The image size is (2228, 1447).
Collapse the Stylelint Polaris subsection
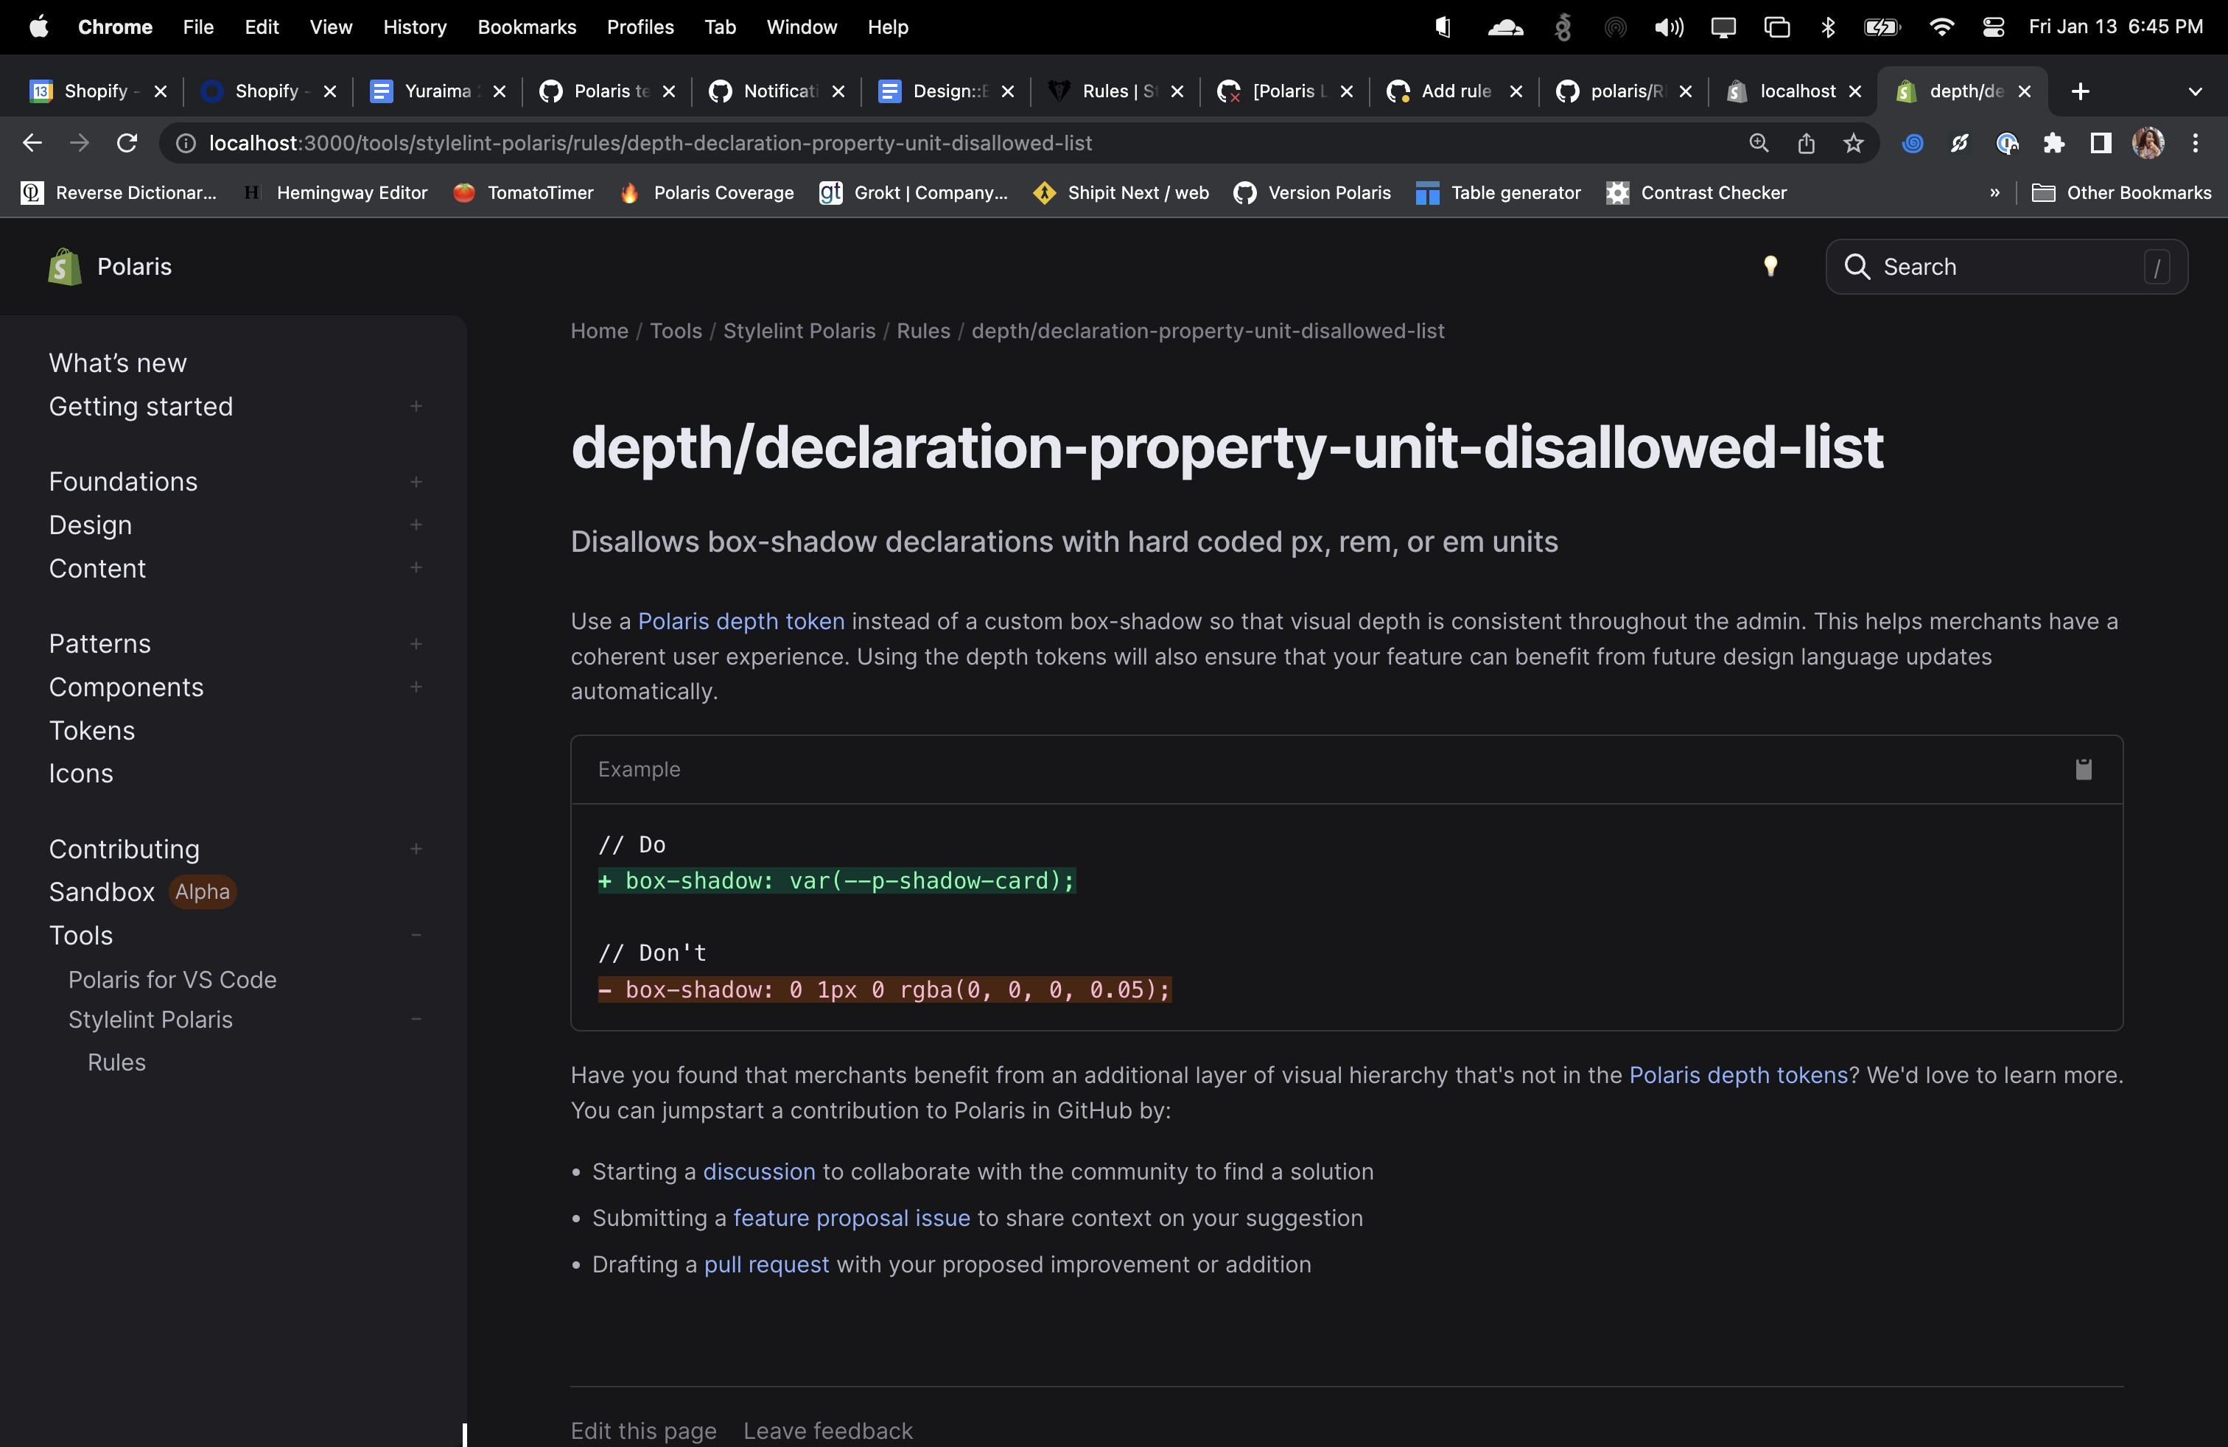coord(416,1019)
